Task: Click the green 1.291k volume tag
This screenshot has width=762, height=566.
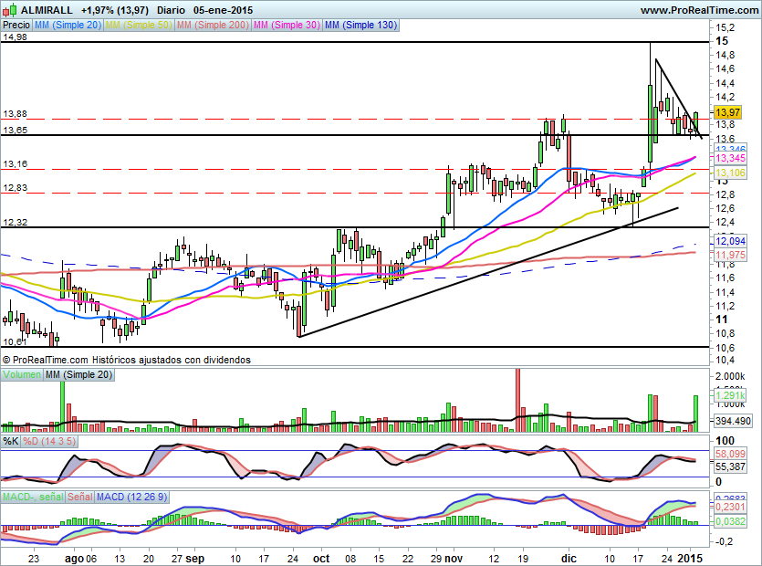Action: coord(730,395)
